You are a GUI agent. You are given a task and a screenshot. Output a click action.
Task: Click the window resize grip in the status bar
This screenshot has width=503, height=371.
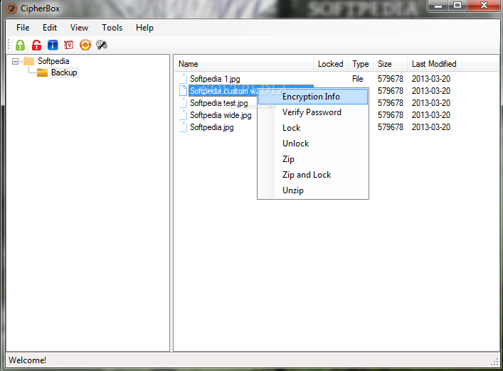pyautogui.click(x=494, y=362)
